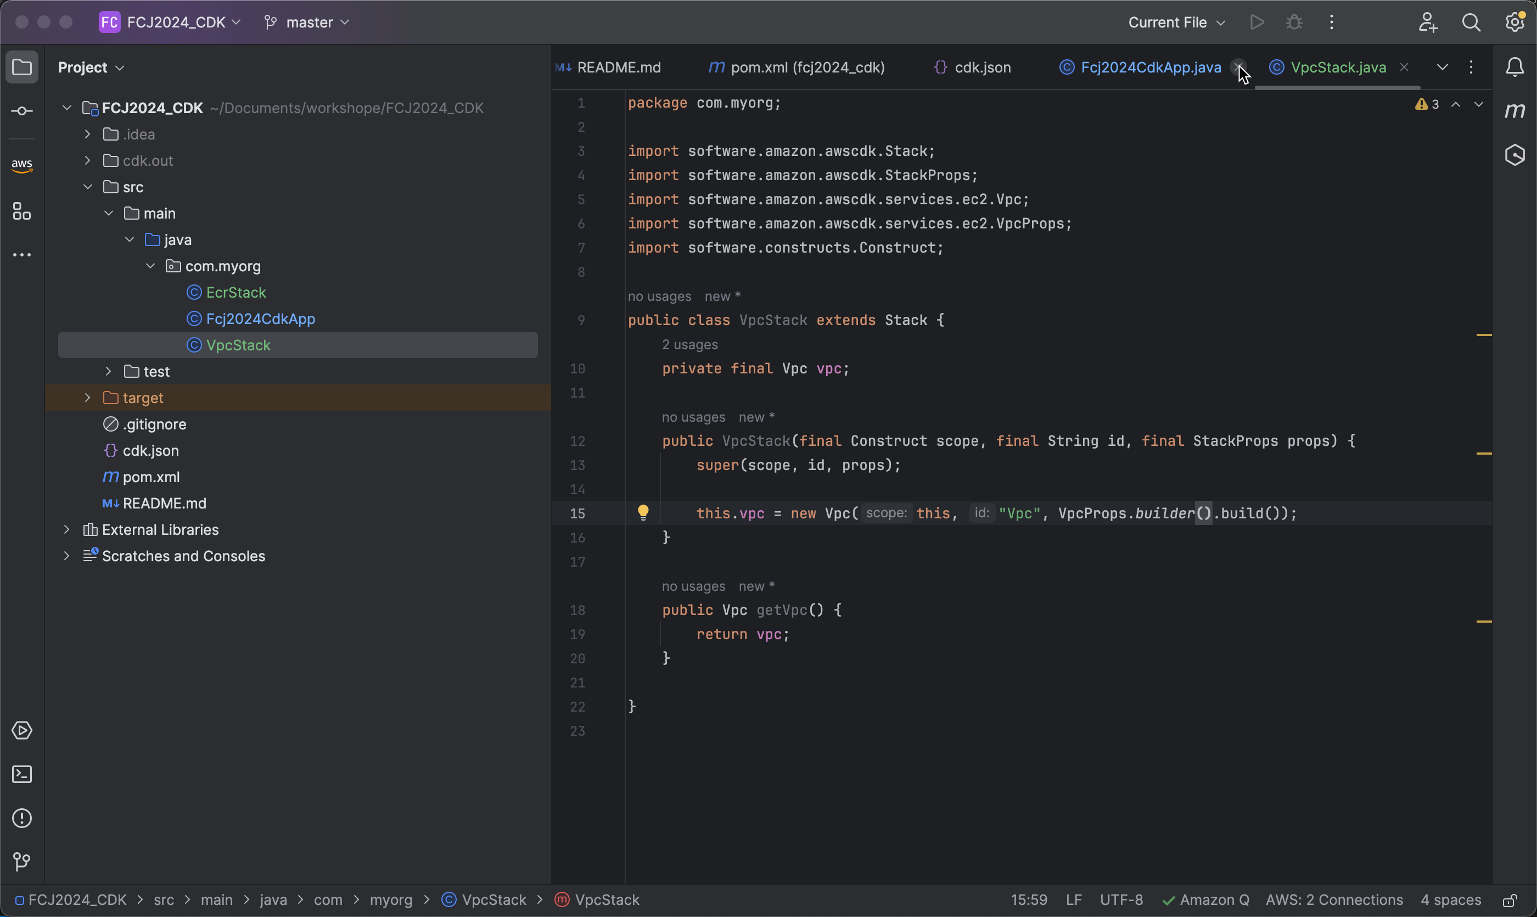Screen dimensions: 1537x917
Task: Open the Problems tool window
Action: (x=23, y=818)
